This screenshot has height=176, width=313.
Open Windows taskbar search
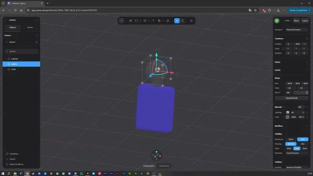pos(9,174)
